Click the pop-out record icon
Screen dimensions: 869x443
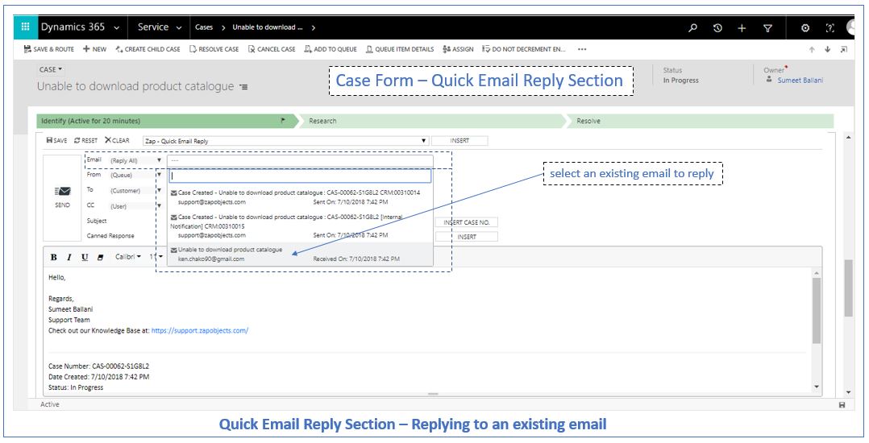click(843, 49)
